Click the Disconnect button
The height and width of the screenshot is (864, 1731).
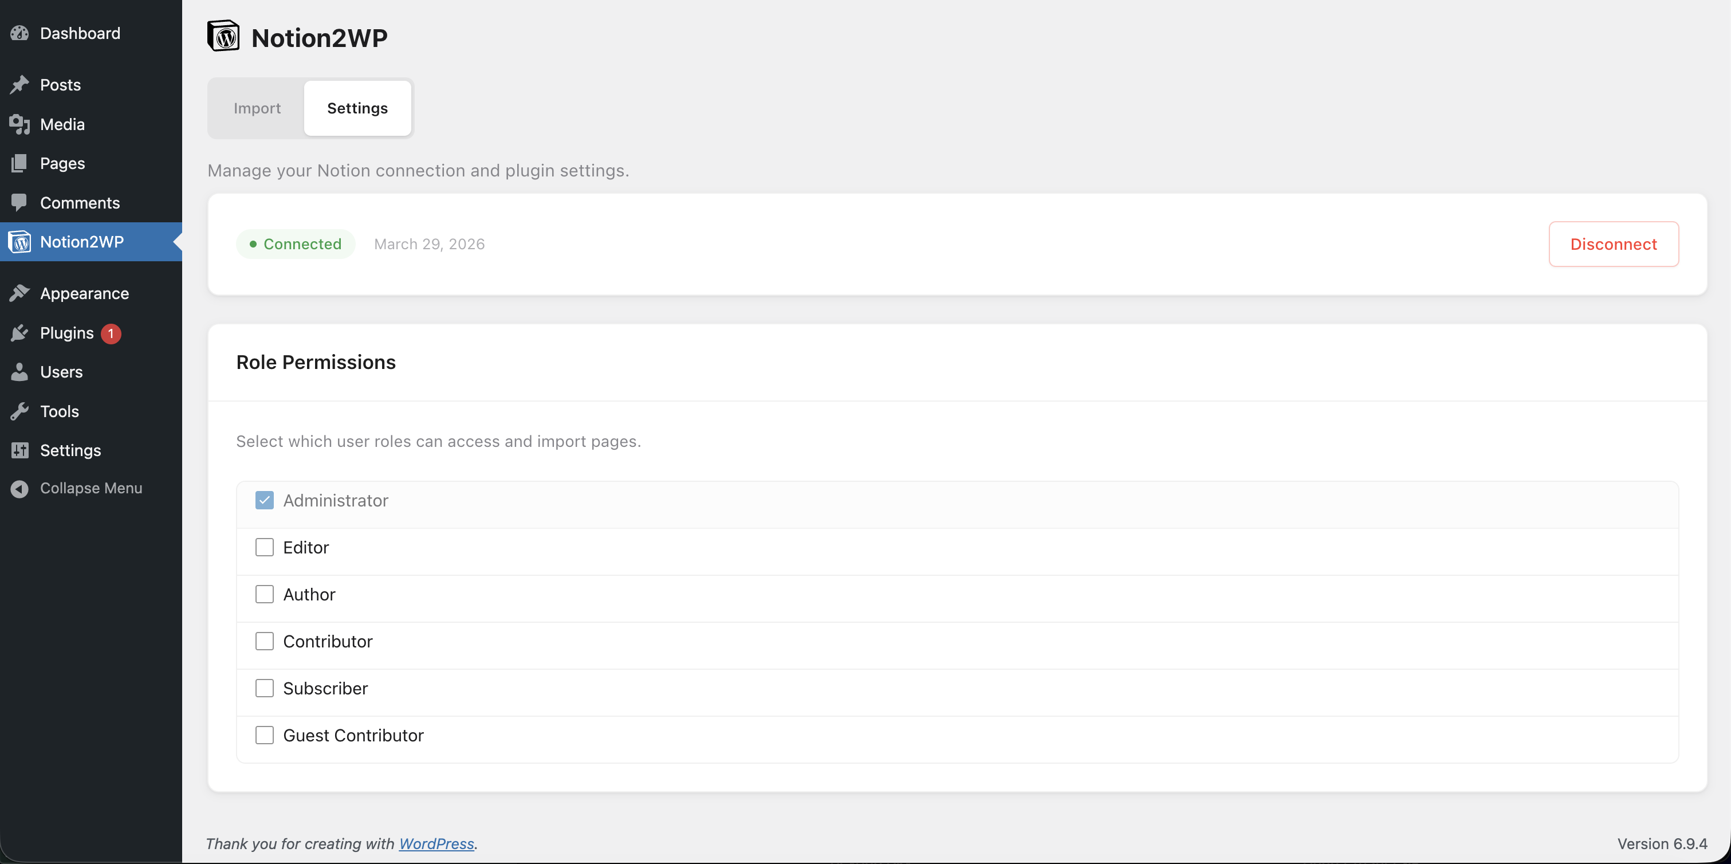[1614, 244]
